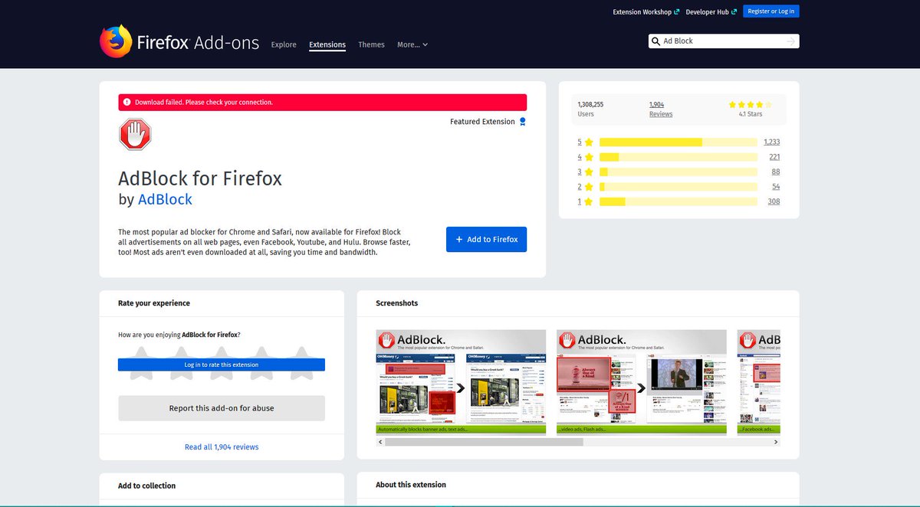Open the Explore tab
Viewport: 920px width, 507px height.
pos(284,44)
